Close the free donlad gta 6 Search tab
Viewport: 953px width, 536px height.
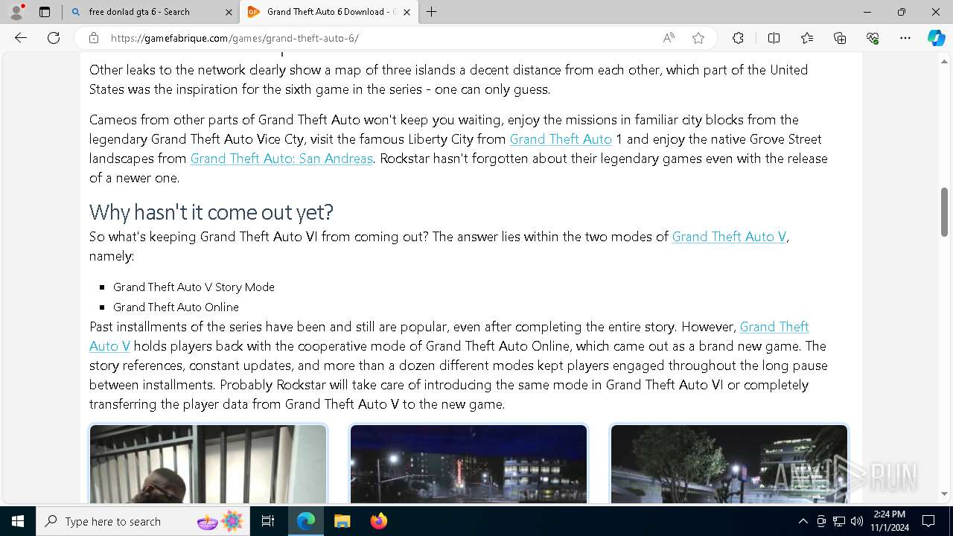tap(228, 12)
